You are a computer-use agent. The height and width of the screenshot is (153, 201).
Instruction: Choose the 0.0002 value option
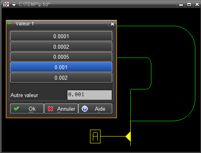pyautogui.click(x=61, y=47)
